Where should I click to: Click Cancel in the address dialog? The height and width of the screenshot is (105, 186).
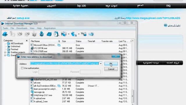(111, 69)
